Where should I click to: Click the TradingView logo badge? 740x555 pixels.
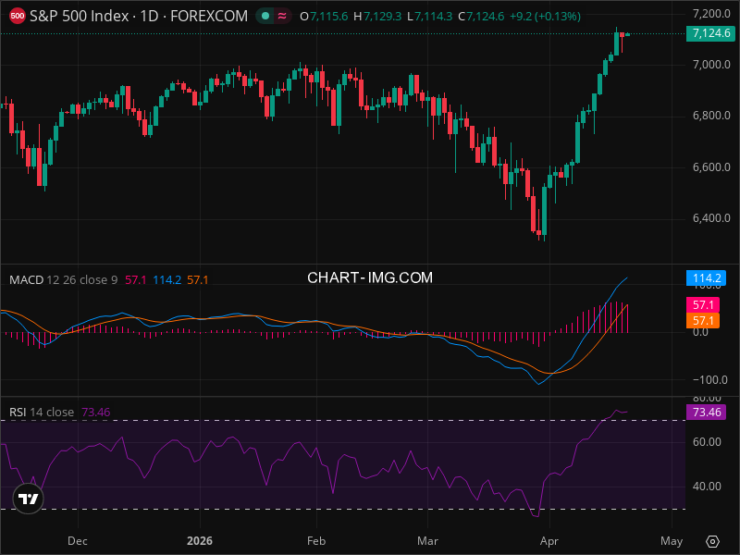(28, 499)
